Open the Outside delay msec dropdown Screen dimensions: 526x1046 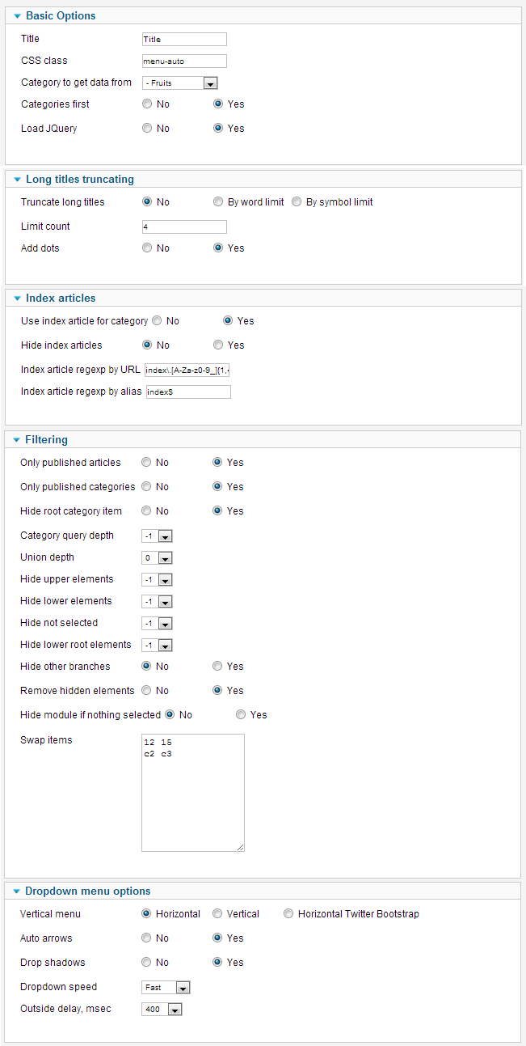[162, 1009]
